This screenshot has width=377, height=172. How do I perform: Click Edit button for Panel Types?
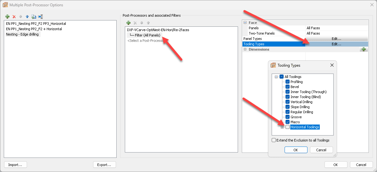click(x=336, y=39)
